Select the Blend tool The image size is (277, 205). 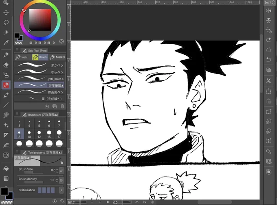6,115
